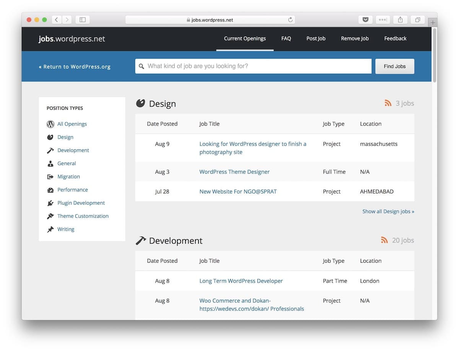This screenshot has height=351, width=459.
Task: Click the Safari address bar
Action: tap(210, 20)
